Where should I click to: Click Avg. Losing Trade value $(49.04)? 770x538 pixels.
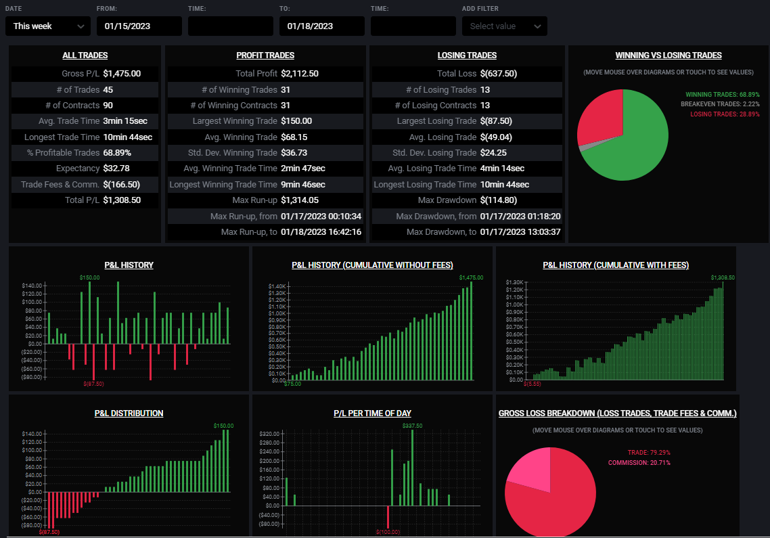pyautogui.click(x=496, y=137)
